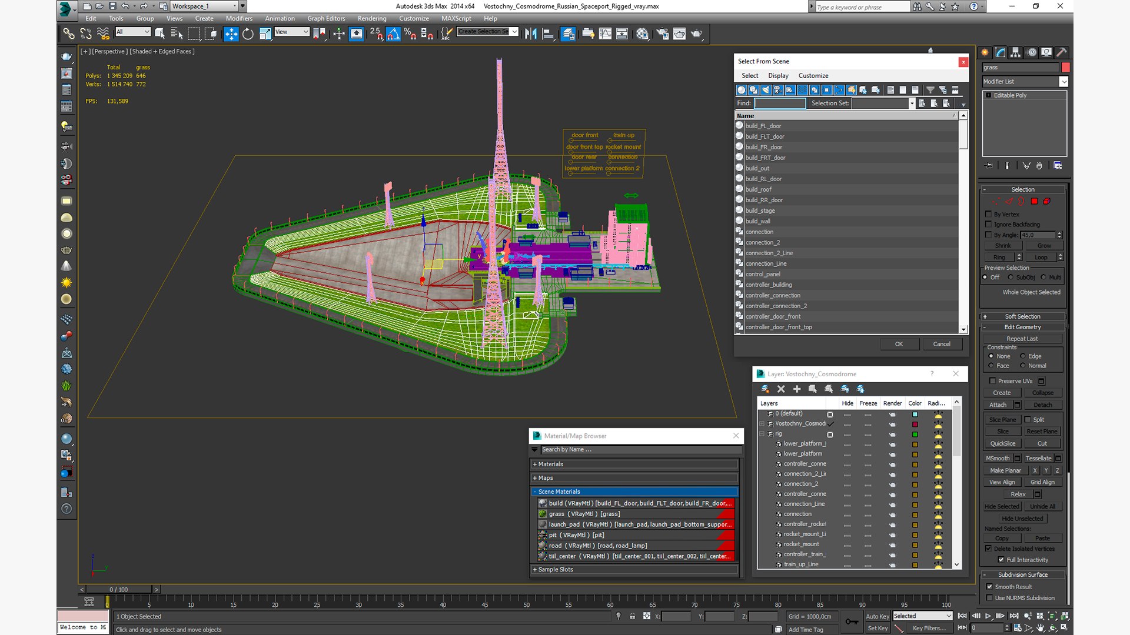Enable By Vertex checkbox
The image size is (1130, 635).
pyautogui.click(x=989, y=214)
